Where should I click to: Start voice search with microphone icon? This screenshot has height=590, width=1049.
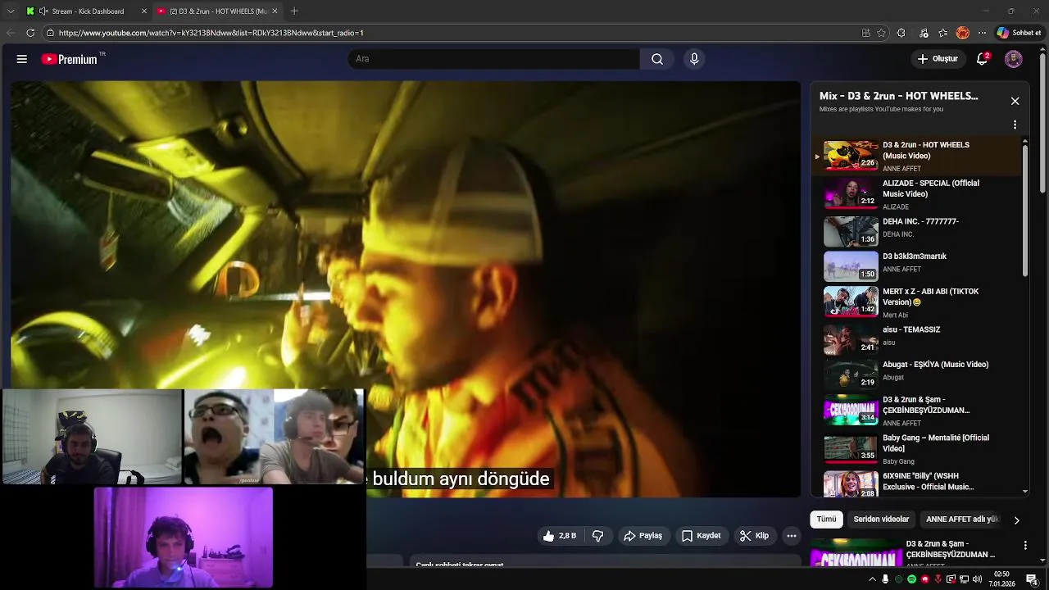pos(694,59)
